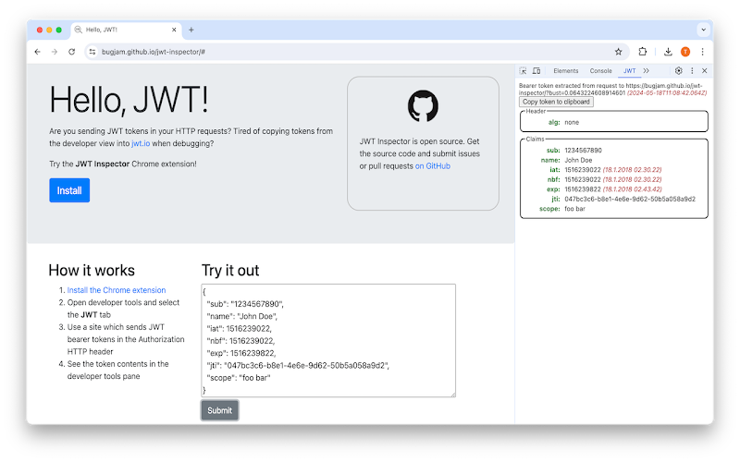740x462 pixels.
Task: Click the alg value none
Action: pyautogui.click(x=572, y=122)
